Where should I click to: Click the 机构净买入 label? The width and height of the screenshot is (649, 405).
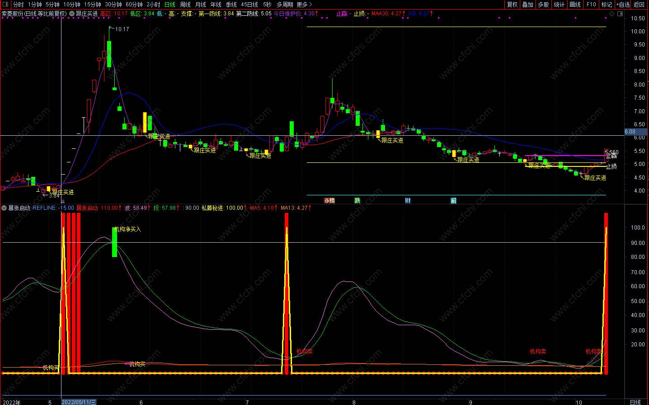(128, 230)
